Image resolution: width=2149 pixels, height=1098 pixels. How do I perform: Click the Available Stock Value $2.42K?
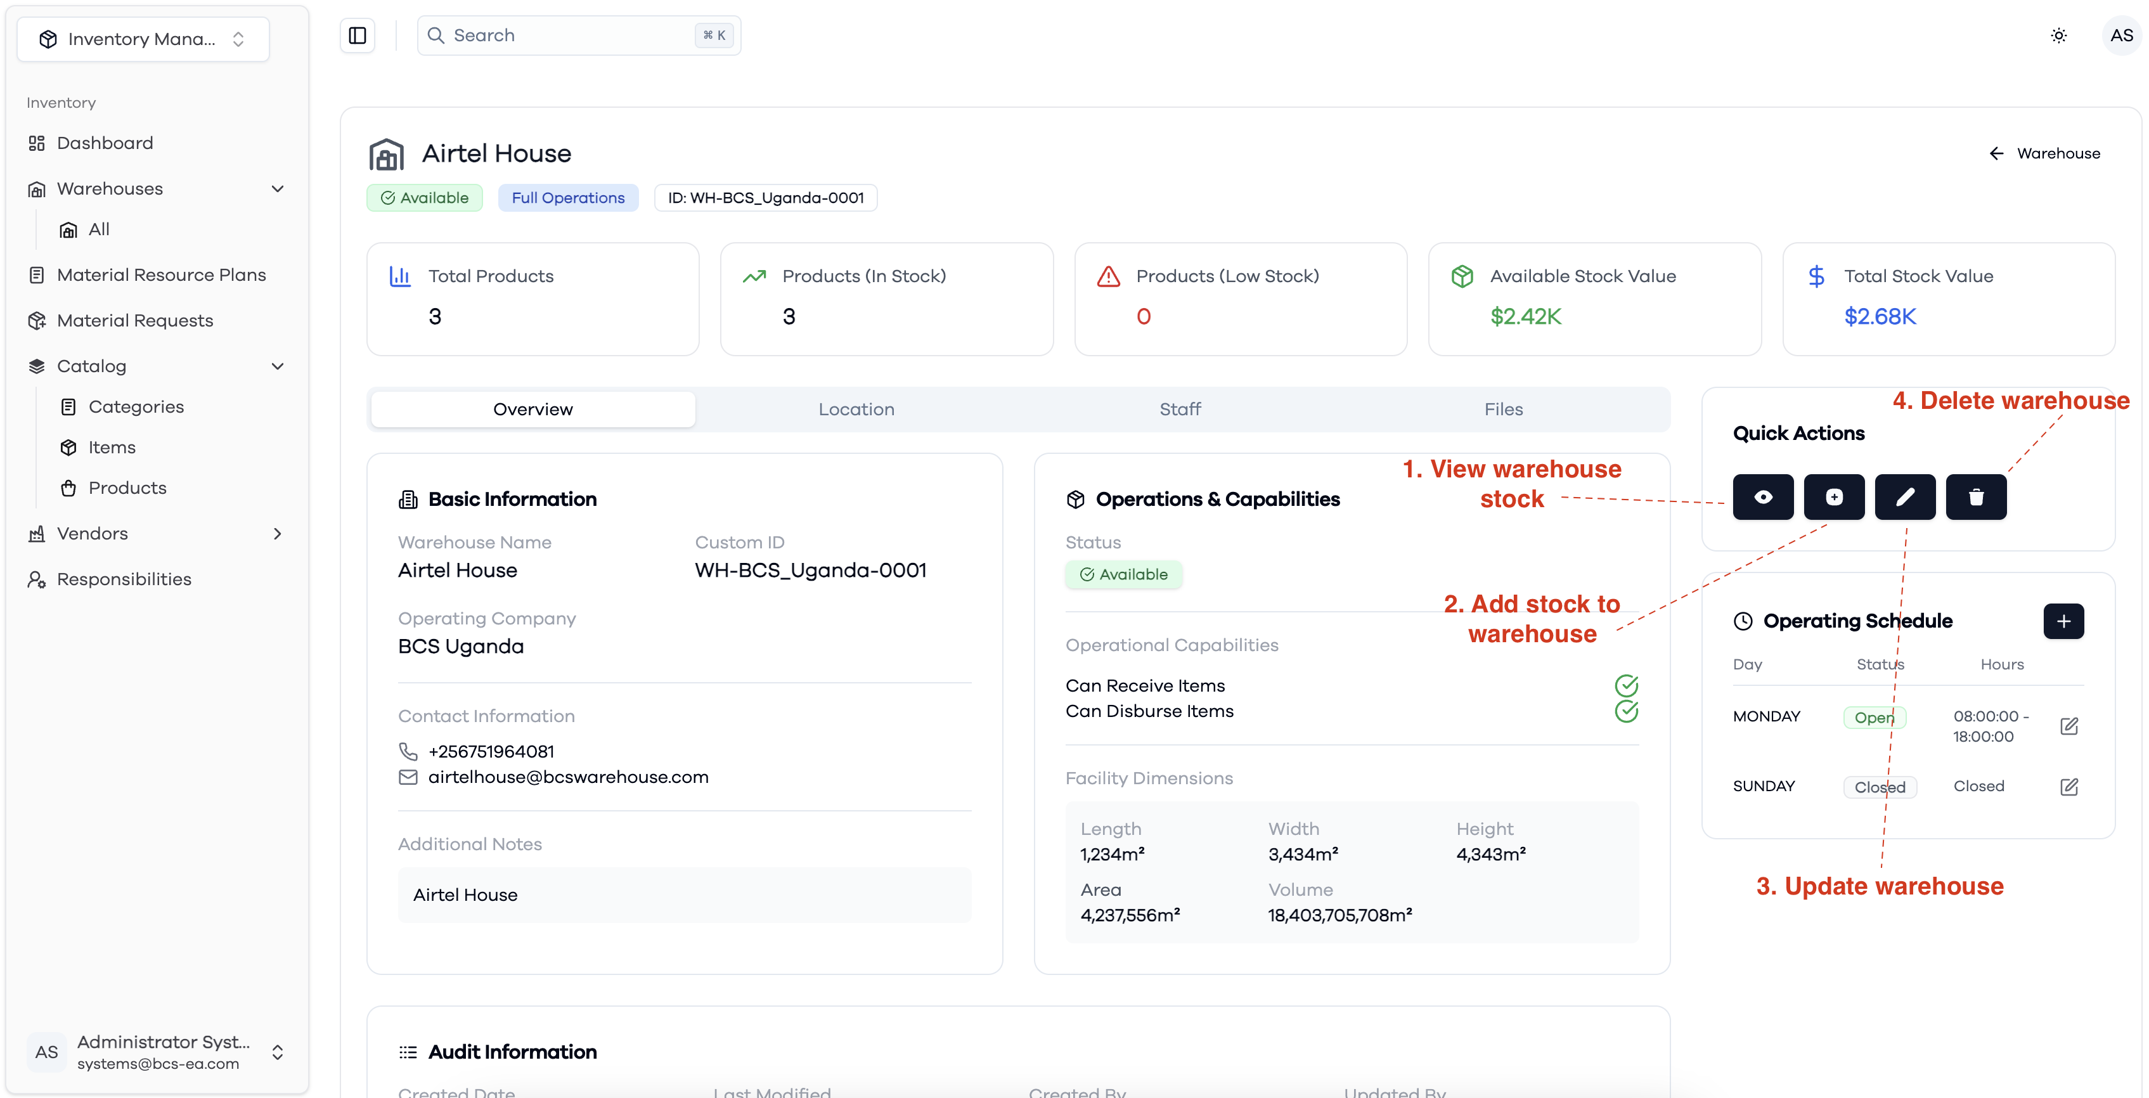click(x=1526, y=317)
